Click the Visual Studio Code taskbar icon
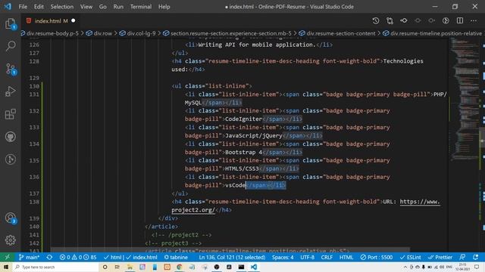485x272 pixels. click(x=254, y=267)
